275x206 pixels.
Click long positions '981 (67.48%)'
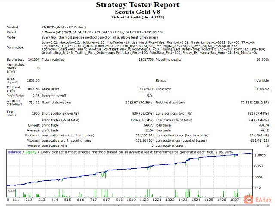point(258,113)
